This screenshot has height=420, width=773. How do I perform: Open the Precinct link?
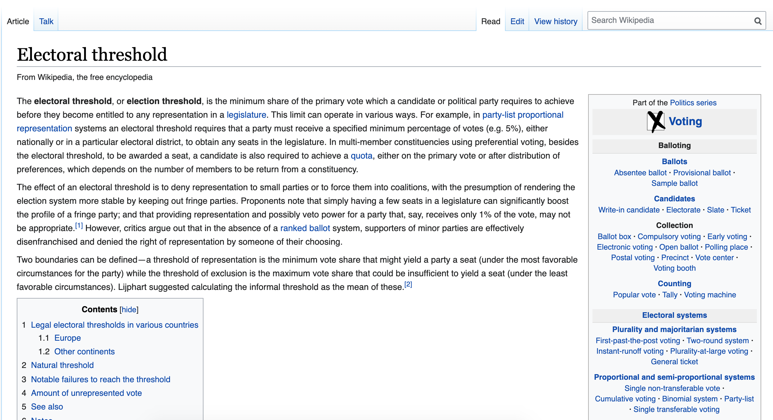pos(675,258)
